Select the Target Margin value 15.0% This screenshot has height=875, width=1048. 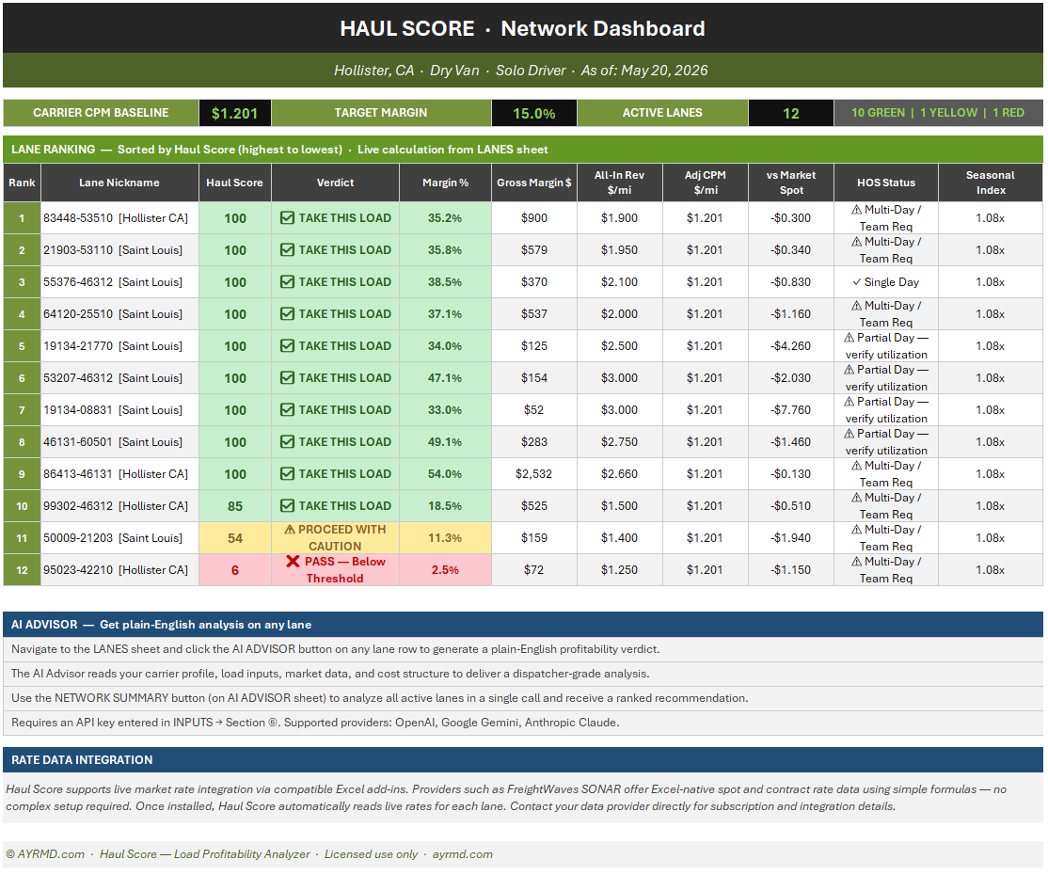[534, 113]
